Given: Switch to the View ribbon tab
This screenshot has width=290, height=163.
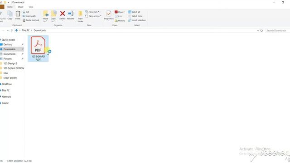Looking at the screenshot, I should pyautogui.click(x=31, y=7).
